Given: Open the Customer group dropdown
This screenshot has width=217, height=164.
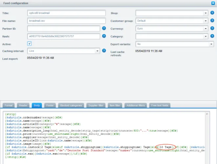Looking at the screenshot, I should [x=206, y=21].
